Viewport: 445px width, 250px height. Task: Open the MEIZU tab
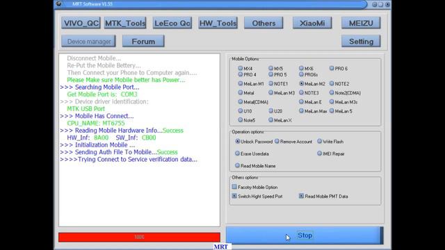click(361, 23)
